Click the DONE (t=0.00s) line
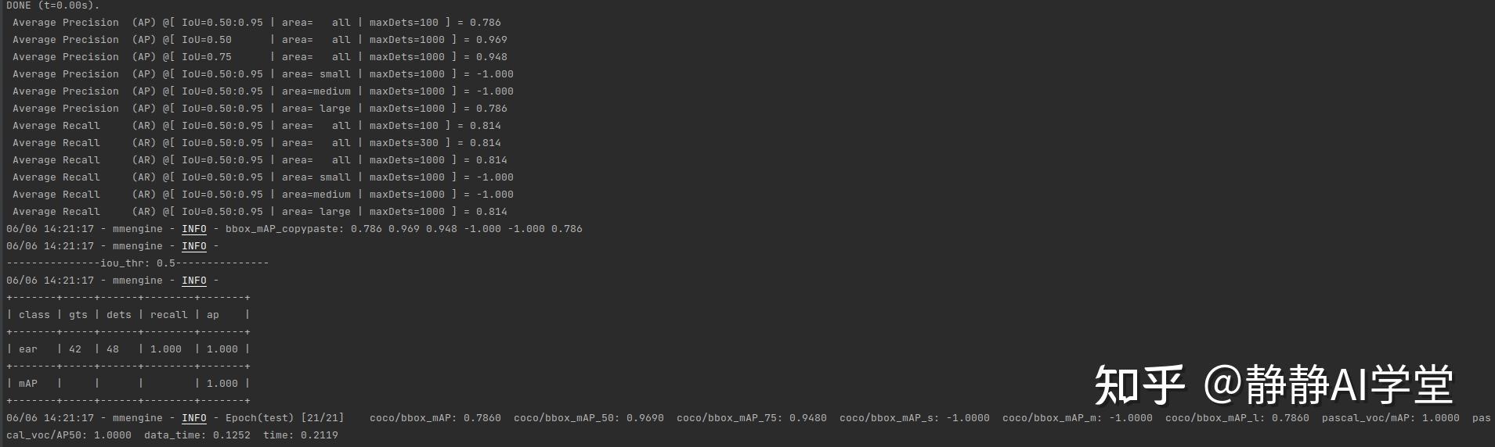1495x447 pixels. [x=53, y=5]
